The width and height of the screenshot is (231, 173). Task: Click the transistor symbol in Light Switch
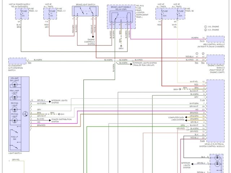tap(25, 114)
